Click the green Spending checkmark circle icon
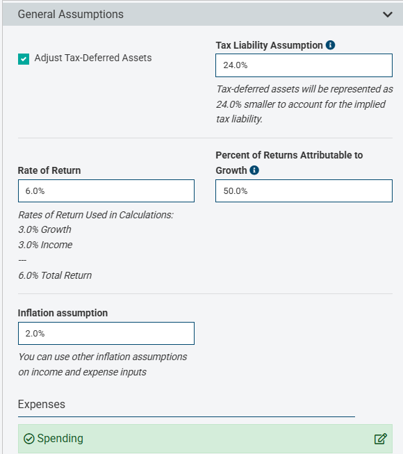 coord(29,439)
